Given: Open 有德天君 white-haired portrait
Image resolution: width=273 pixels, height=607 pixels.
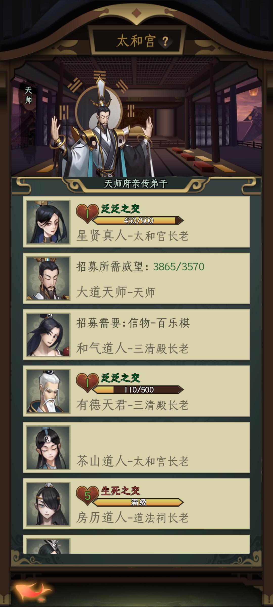Looking at the screenshot, I should [x=48, y=391].
